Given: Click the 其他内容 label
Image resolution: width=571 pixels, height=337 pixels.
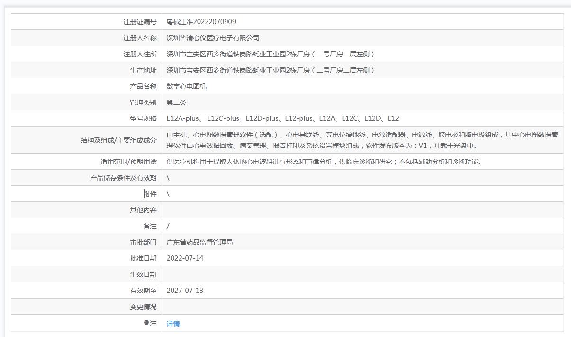Looking at the screenshot, I should 143,210.
